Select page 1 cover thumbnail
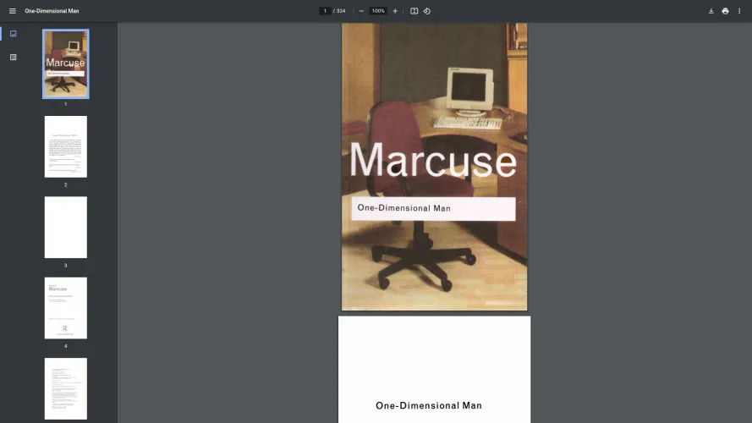The image size is (752, 423). pos(66,63)
